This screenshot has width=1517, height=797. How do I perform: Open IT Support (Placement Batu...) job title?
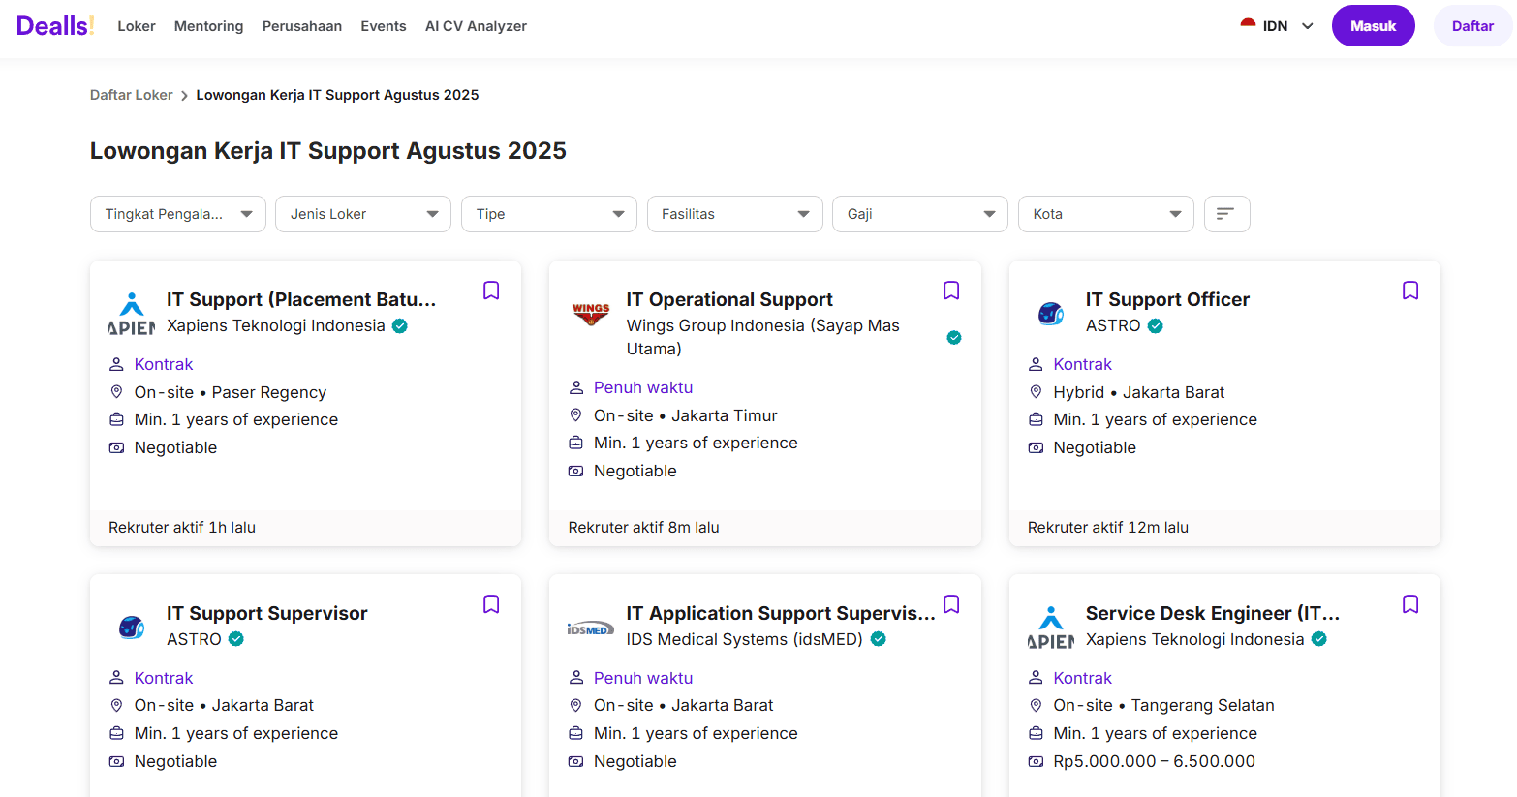(x=301, y=299)
